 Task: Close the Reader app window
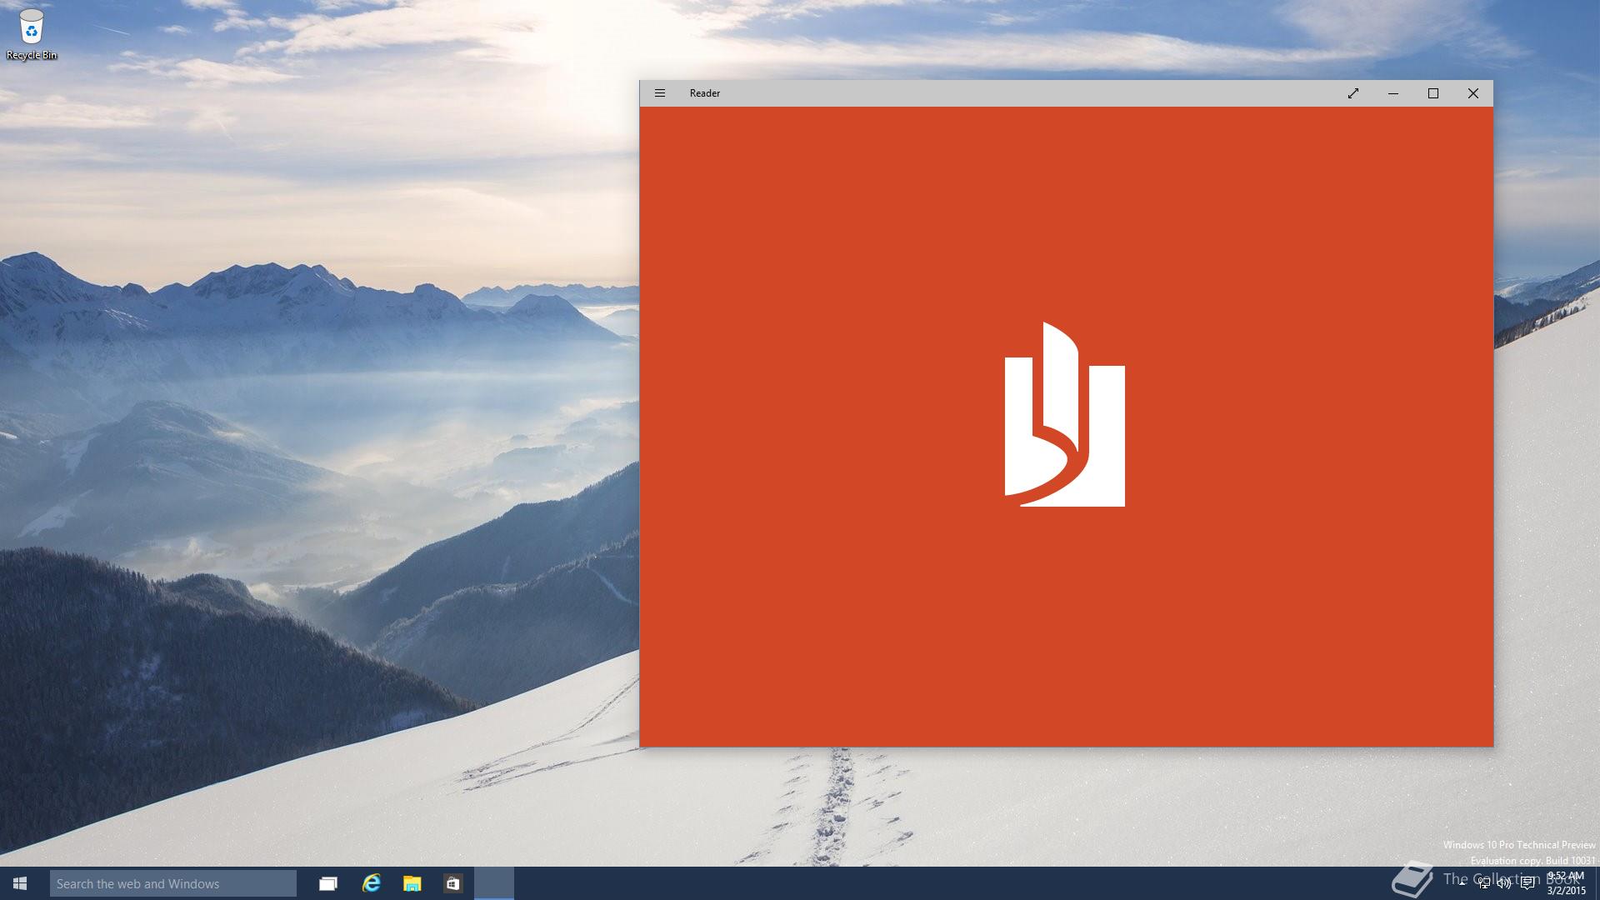click(1472, 93)
